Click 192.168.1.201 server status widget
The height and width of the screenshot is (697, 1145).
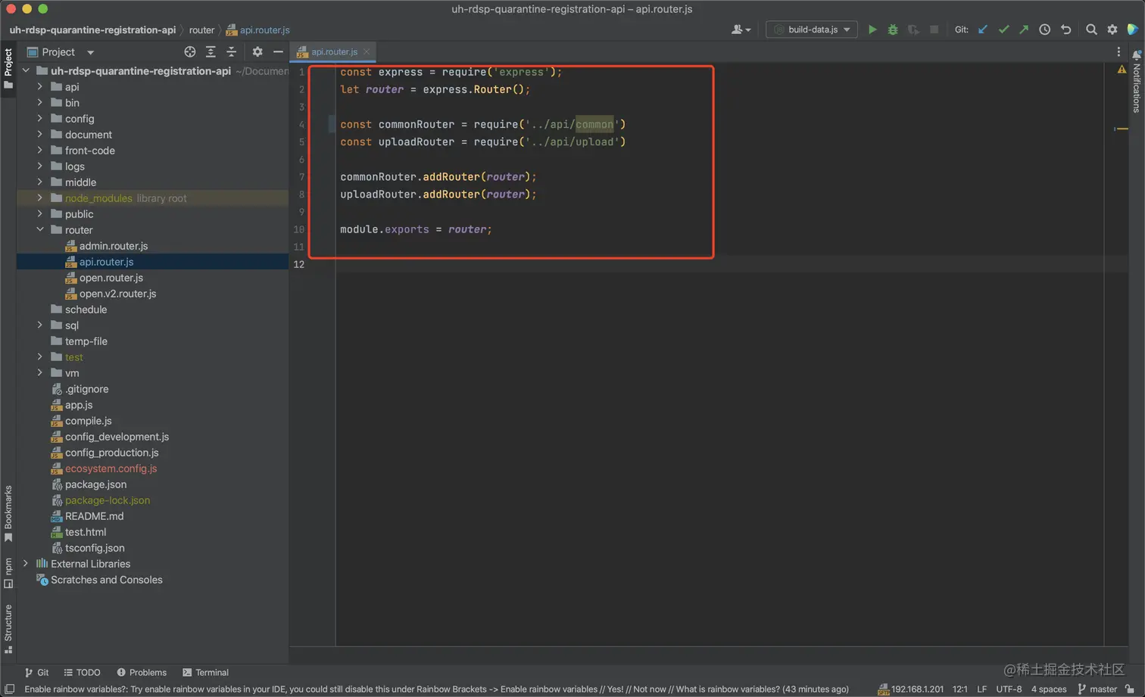pyautogui.click(x=911, y=689)
